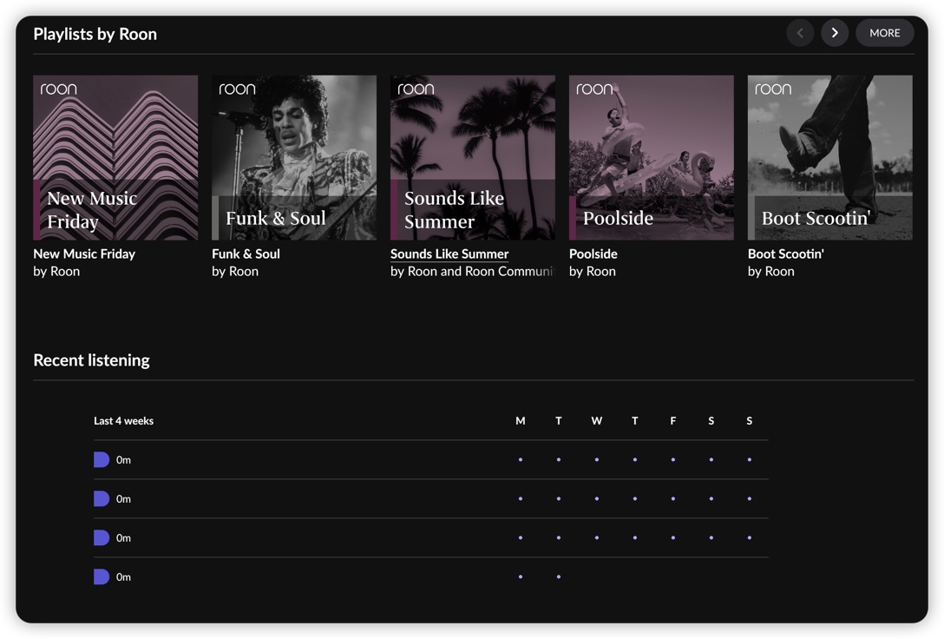This screenshot has width=944, height=639.
Task: Click the Wednesday dot in the second week row
Action: click(597, 498)
